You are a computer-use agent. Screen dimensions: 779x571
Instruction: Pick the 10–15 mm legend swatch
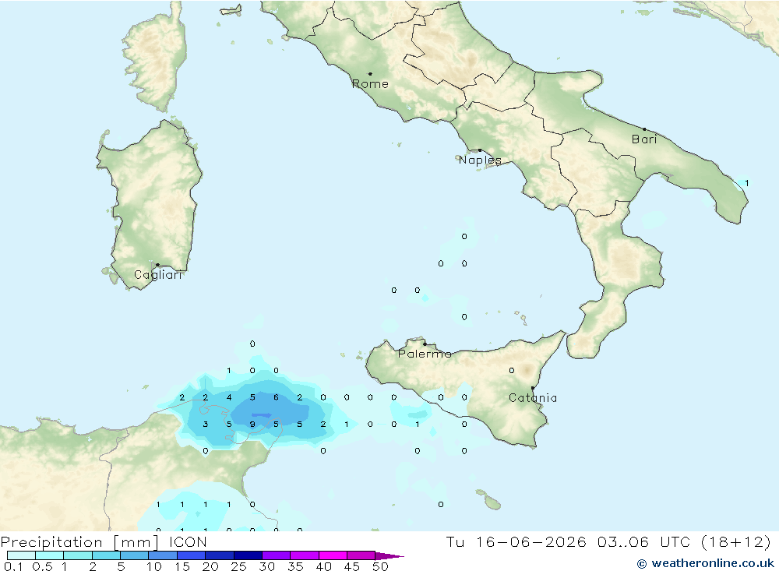point(163,555)
